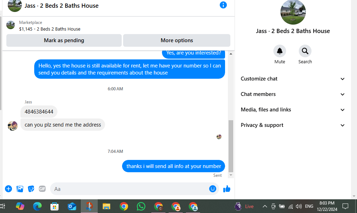Click the Aa message input field
This screenshot has height=213, width=357.
pyautogui.click(x=130, y=189)
